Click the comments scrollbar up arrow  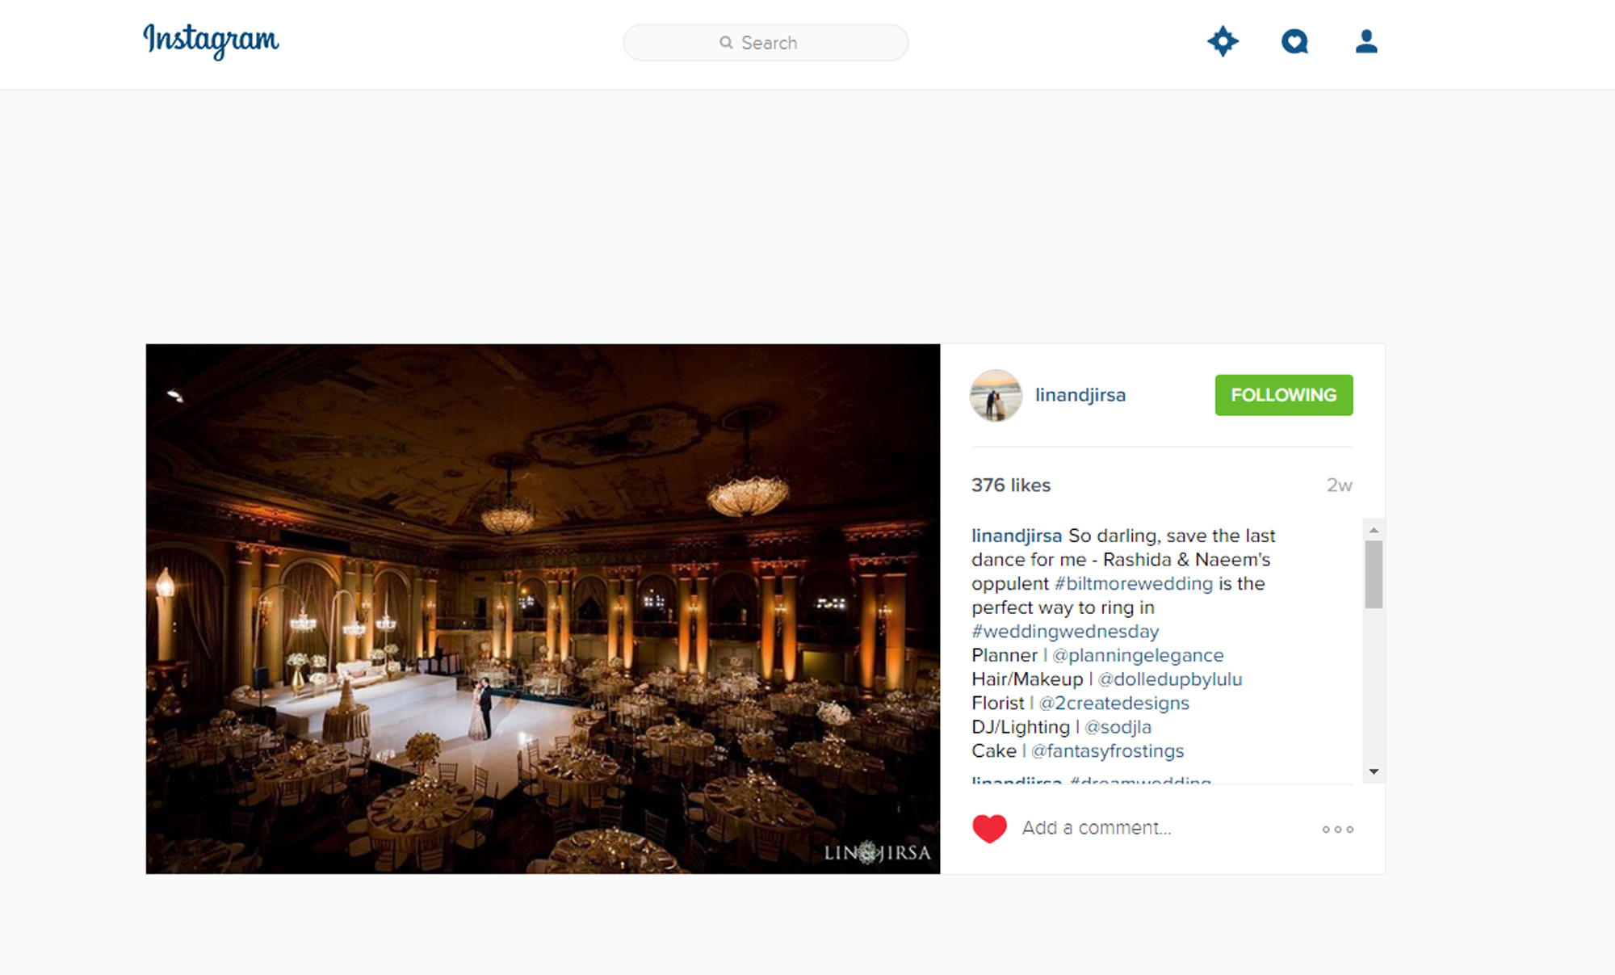[1374, 530]
